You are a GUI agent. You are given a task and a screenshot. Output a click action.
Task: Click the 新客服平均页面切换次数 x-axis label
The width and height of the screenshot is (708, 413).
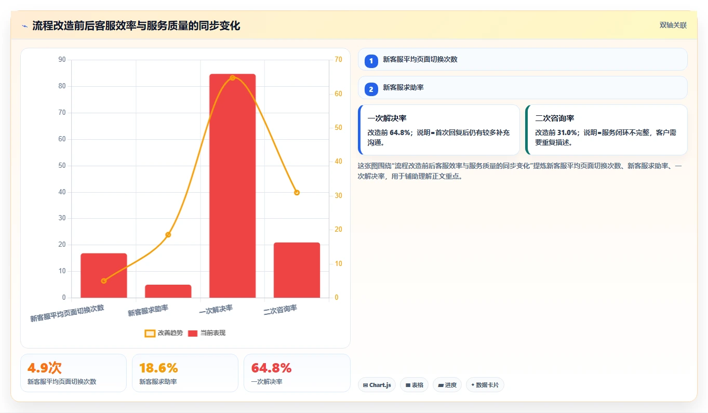point(67,313)
